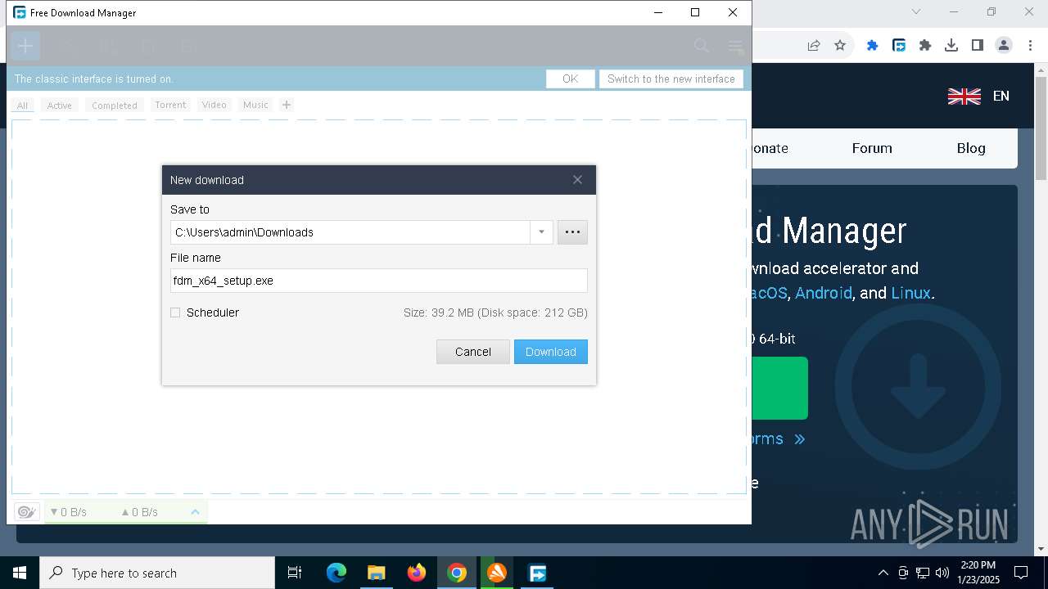Toggle snail mode icon in status bar
The image size is (1048, 589).
point(26,512)
